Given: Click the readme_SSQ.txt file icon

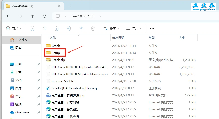Looking at the screenshot, I should (48, 81).
